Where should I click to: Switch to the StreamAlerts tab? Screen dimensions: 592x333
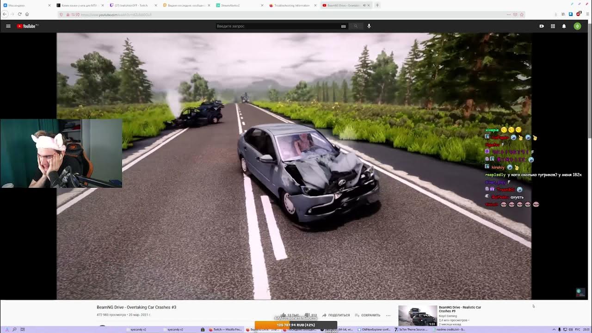pyautogui.click(x=240, y=5)
